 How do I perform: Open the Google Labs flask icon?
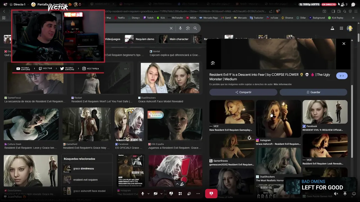click(x=332, y=28)
